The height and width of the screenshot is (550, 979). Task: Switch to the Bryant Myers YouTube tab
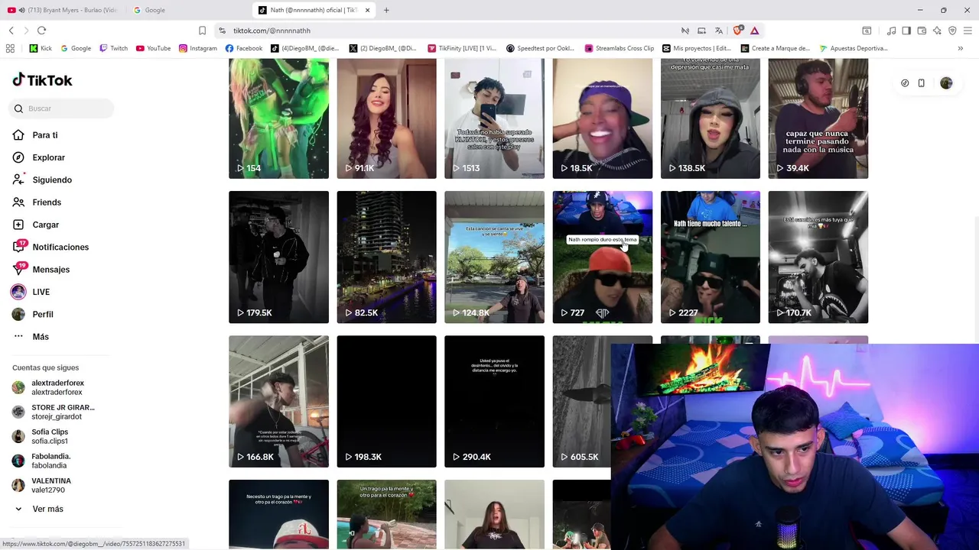click(x=63, y=10)
